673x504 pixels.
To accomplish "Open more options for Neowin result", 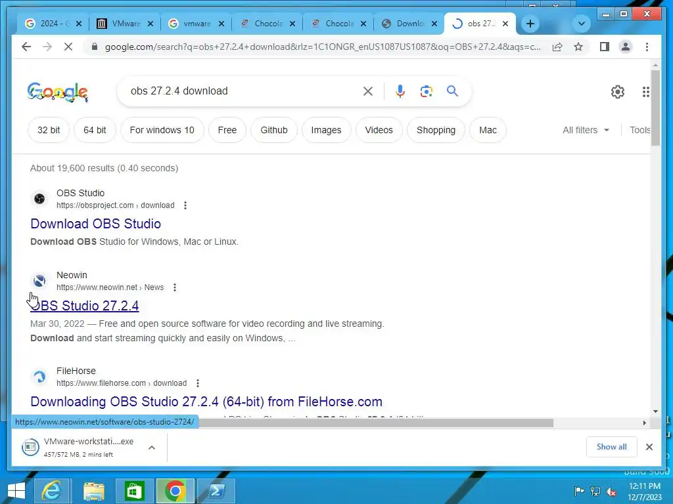I will pyautogui.click(x=175, y=287).
